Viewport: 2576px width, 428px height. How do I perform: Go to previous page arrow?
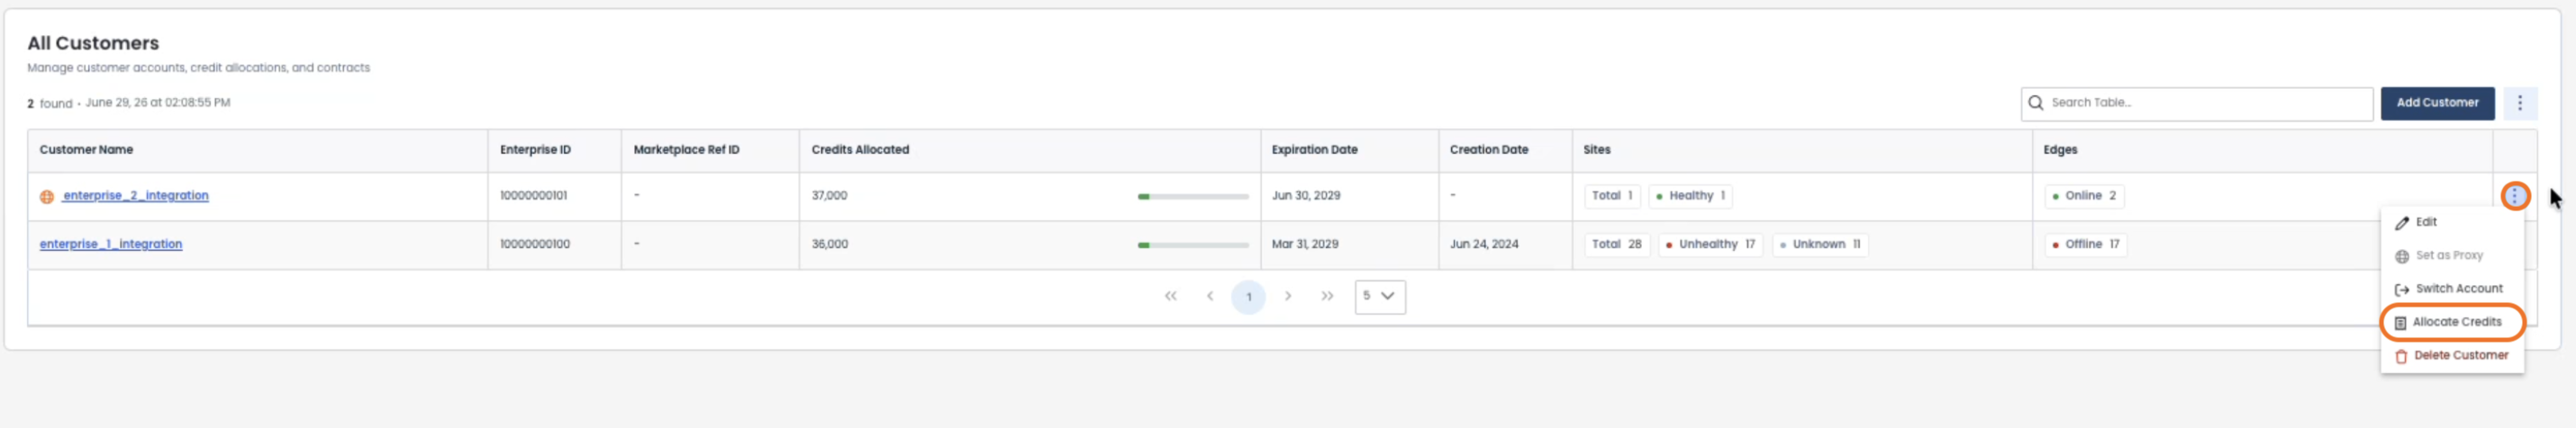coord(1209,297)
